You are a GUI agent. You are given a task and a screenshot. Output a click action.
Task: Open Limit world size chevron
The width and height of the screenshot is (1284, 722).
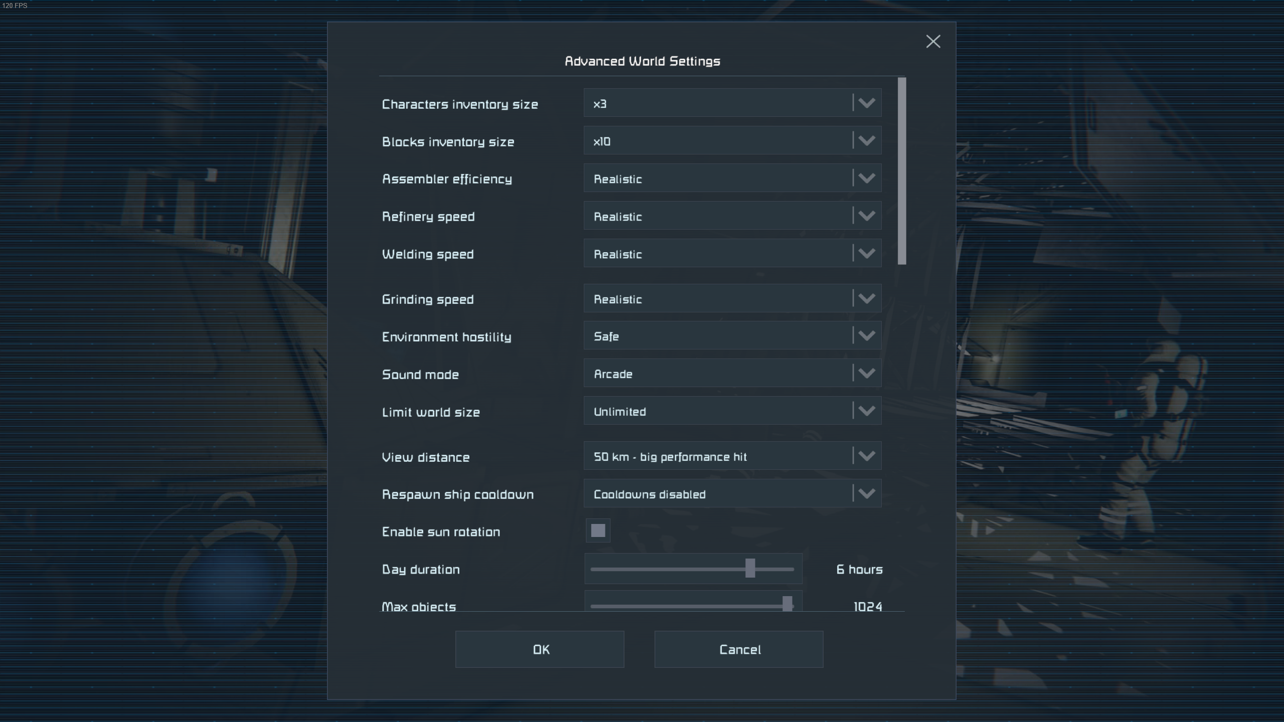[x=866, y=411]
